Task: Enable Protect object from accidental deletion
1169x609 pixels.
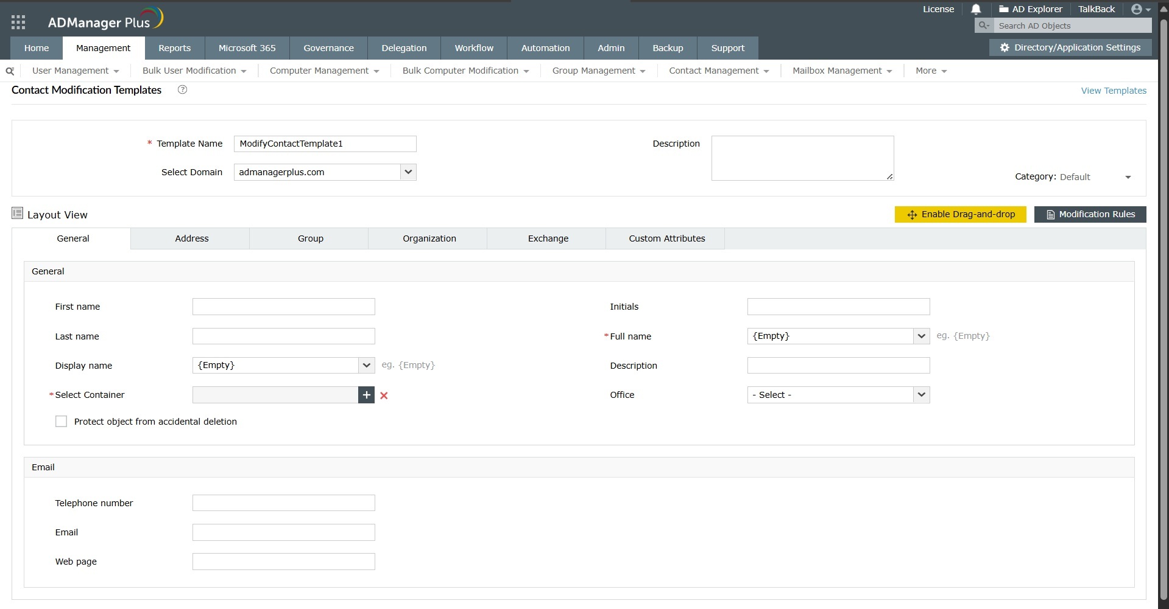Action: pyautogui.click(x=61, y=421)
